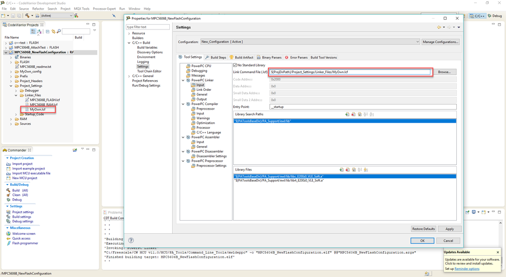Open the Refactor menu
This screenshot has width=506, height=277.
coord(38,9)
